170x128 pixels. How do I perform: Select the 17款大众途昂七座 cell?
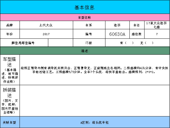(x=157, y=25)
